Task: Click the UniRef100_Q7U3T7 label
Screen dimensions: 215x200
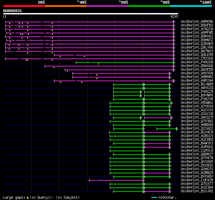Action: pos(197,184)
